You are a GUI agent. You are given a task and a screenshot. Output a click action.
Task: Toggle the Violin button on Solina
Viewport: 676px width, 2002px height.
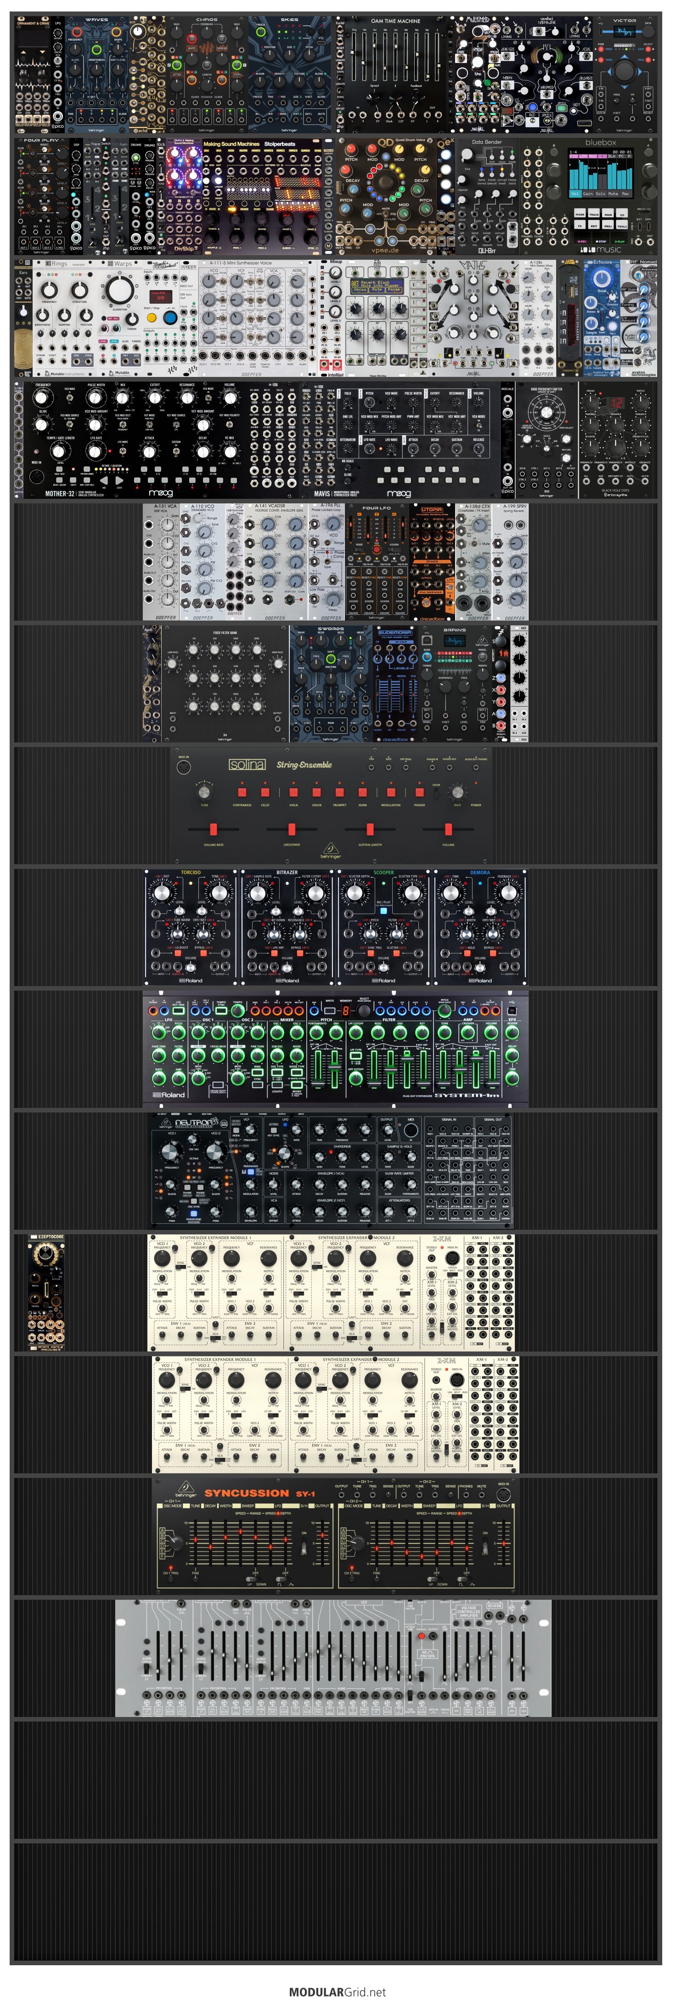coord(317,792)
